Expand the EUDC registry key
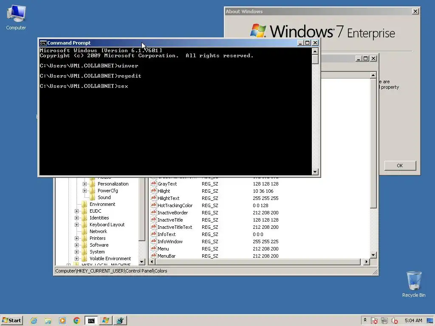Image resolution: width=435 pixels, height=326 pixels. 76,211
